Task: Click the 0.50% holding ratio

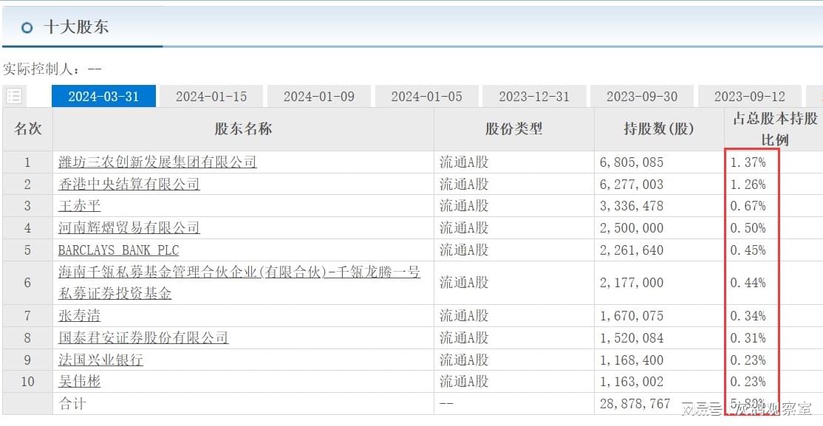Action: click(x=748, y=228)
